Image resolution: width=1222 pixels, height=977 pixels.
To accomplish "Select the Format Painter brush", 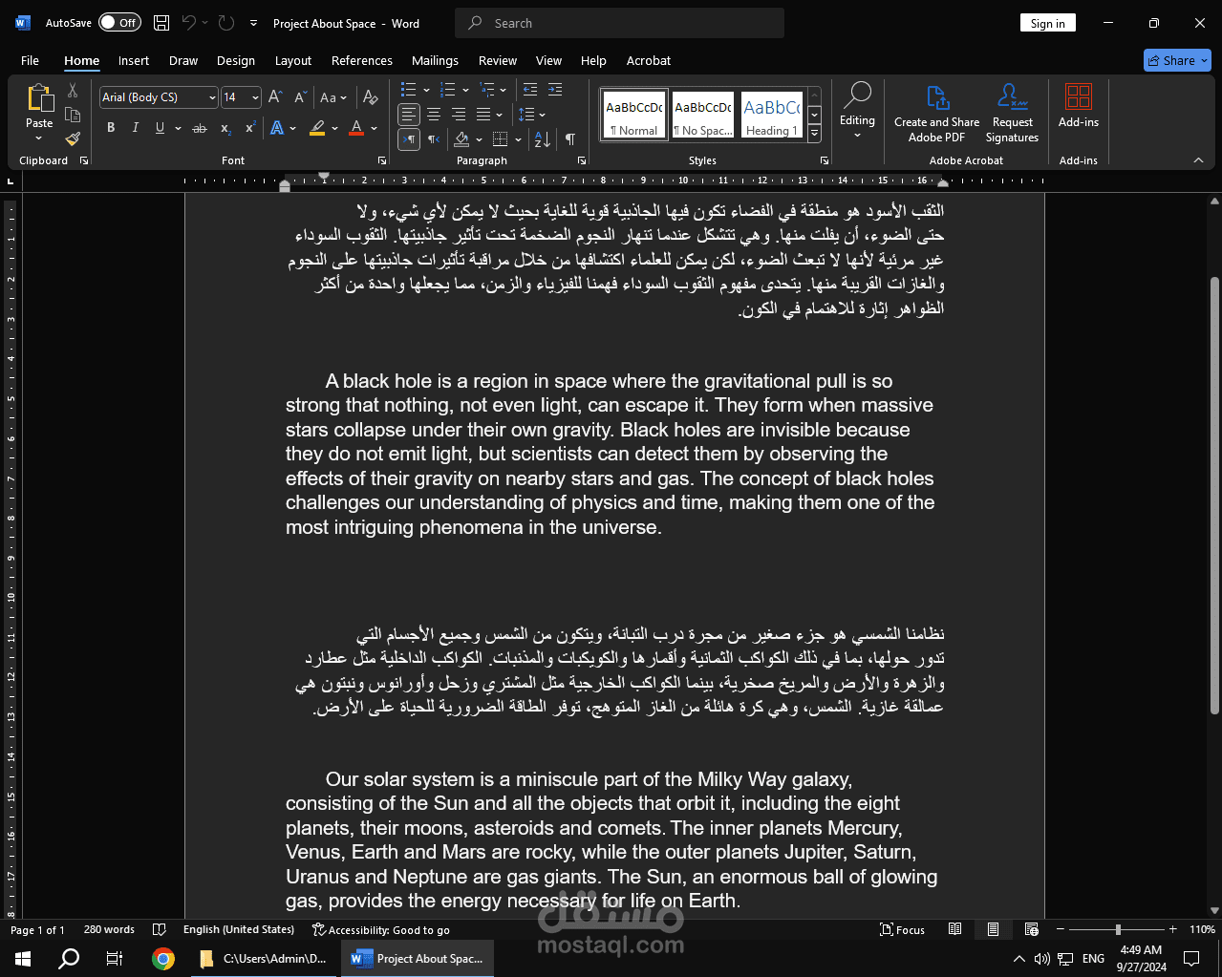I will pyautogui.click(x=73, y=138).
